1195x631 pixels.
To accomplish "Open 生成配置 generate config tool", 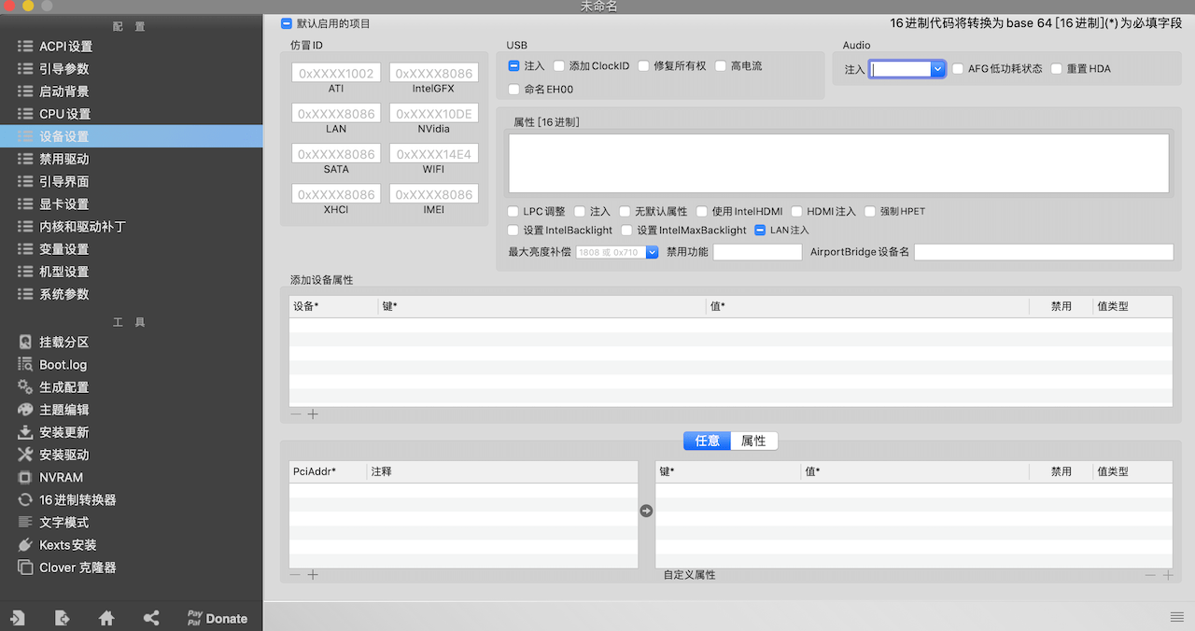I will coord(63,387).
